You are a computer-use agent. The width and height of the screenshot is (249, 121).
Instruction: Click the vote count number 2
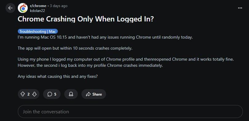(28, 94)
